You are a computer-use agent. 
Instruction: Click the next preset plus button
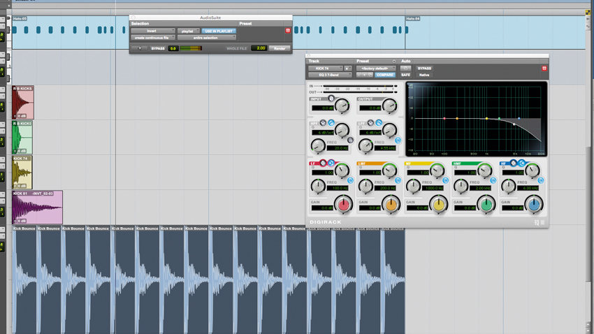[364, 75]
